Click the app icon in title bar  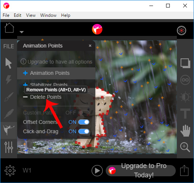6,6
